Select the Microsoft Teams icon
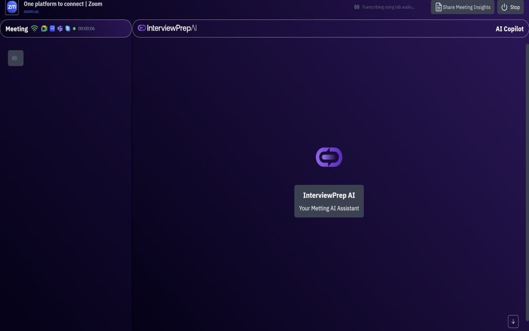Screen dimensions: 529x331 coord(60,29)
